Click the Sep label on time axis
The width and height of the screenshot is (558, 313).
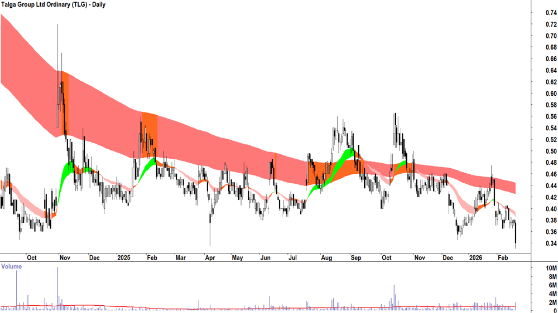[x=356, y=257]
